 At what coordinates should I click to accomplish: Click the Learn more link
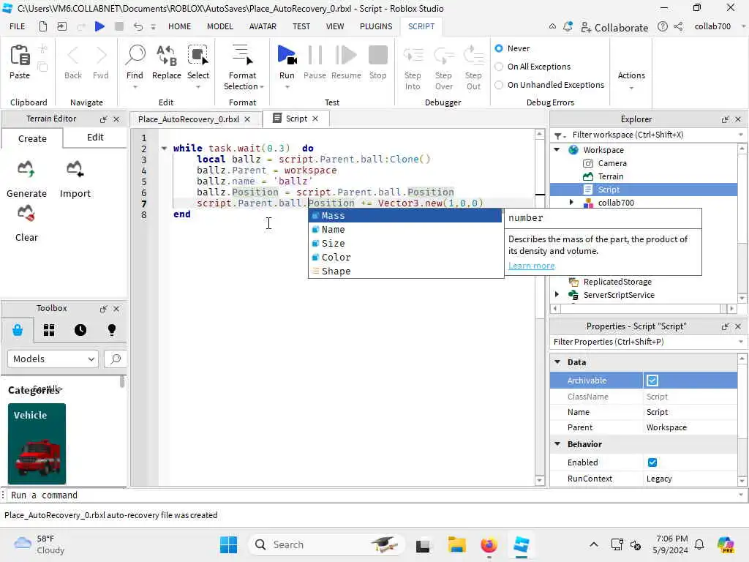(x=531, y=266)
